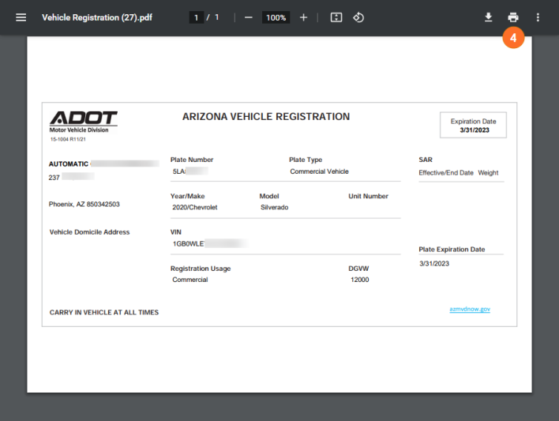The height and width of the screenshot is (421, 559).
Task: Select the 3/31/2023 date under Plate Expiration Date
Action: (x=434, y=264)
